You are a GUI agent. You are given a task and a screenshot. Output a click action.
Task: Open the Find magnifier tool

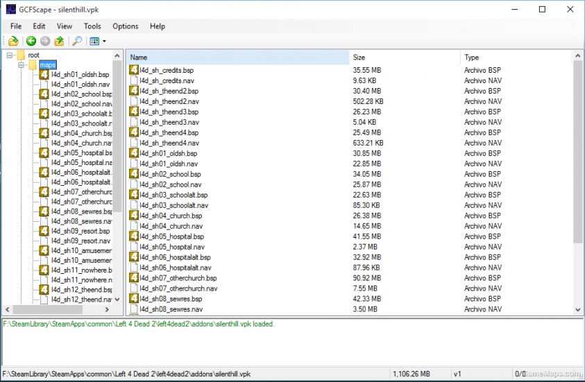(77, 41)
